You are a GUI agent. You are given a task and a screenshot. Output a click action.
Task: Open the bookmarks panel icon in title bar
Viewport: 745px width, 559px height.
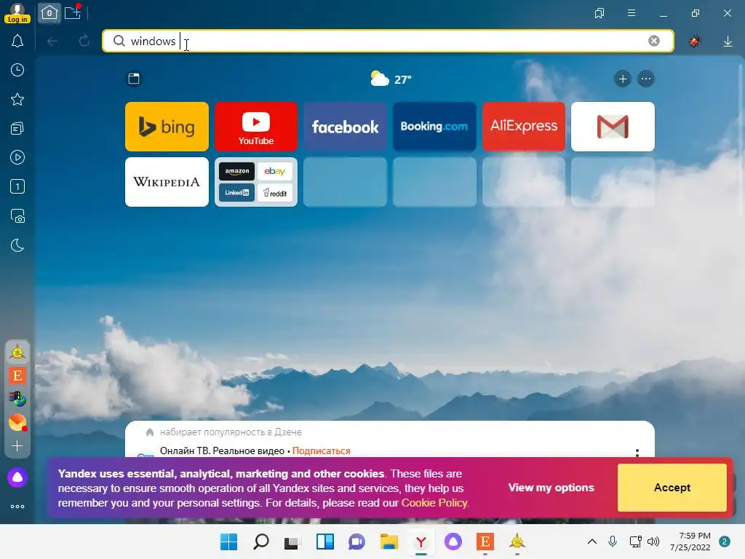(599, 13)
